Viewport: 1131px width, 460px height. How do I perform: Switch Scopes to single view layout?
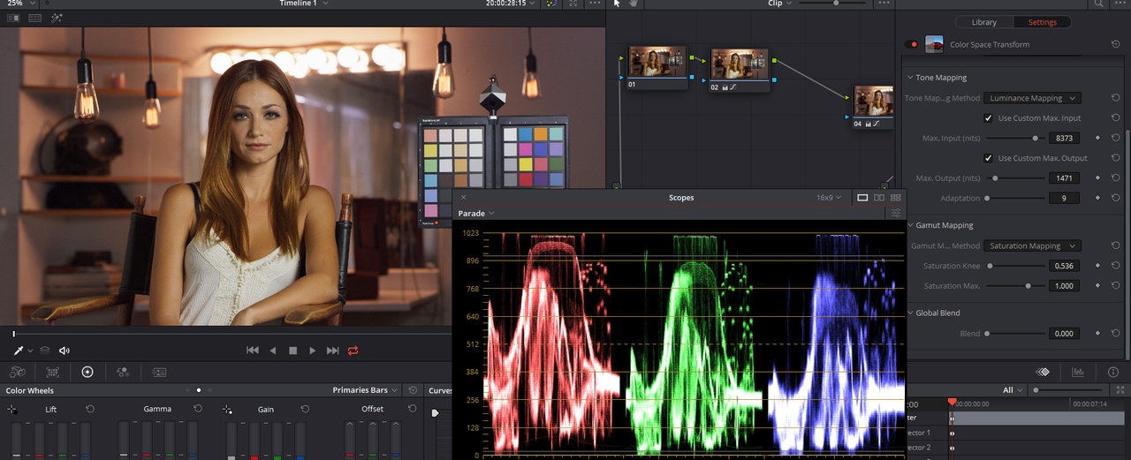tap(863, 198)
